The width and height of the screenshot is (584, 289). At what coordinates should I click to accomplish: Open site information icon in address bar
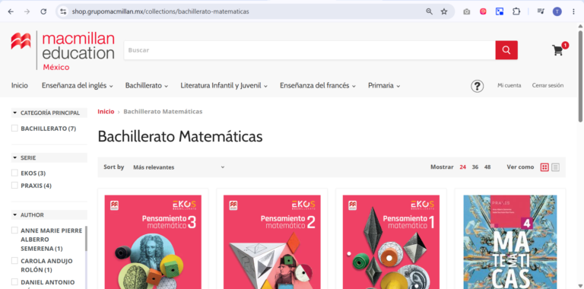(x=63, y=11)
